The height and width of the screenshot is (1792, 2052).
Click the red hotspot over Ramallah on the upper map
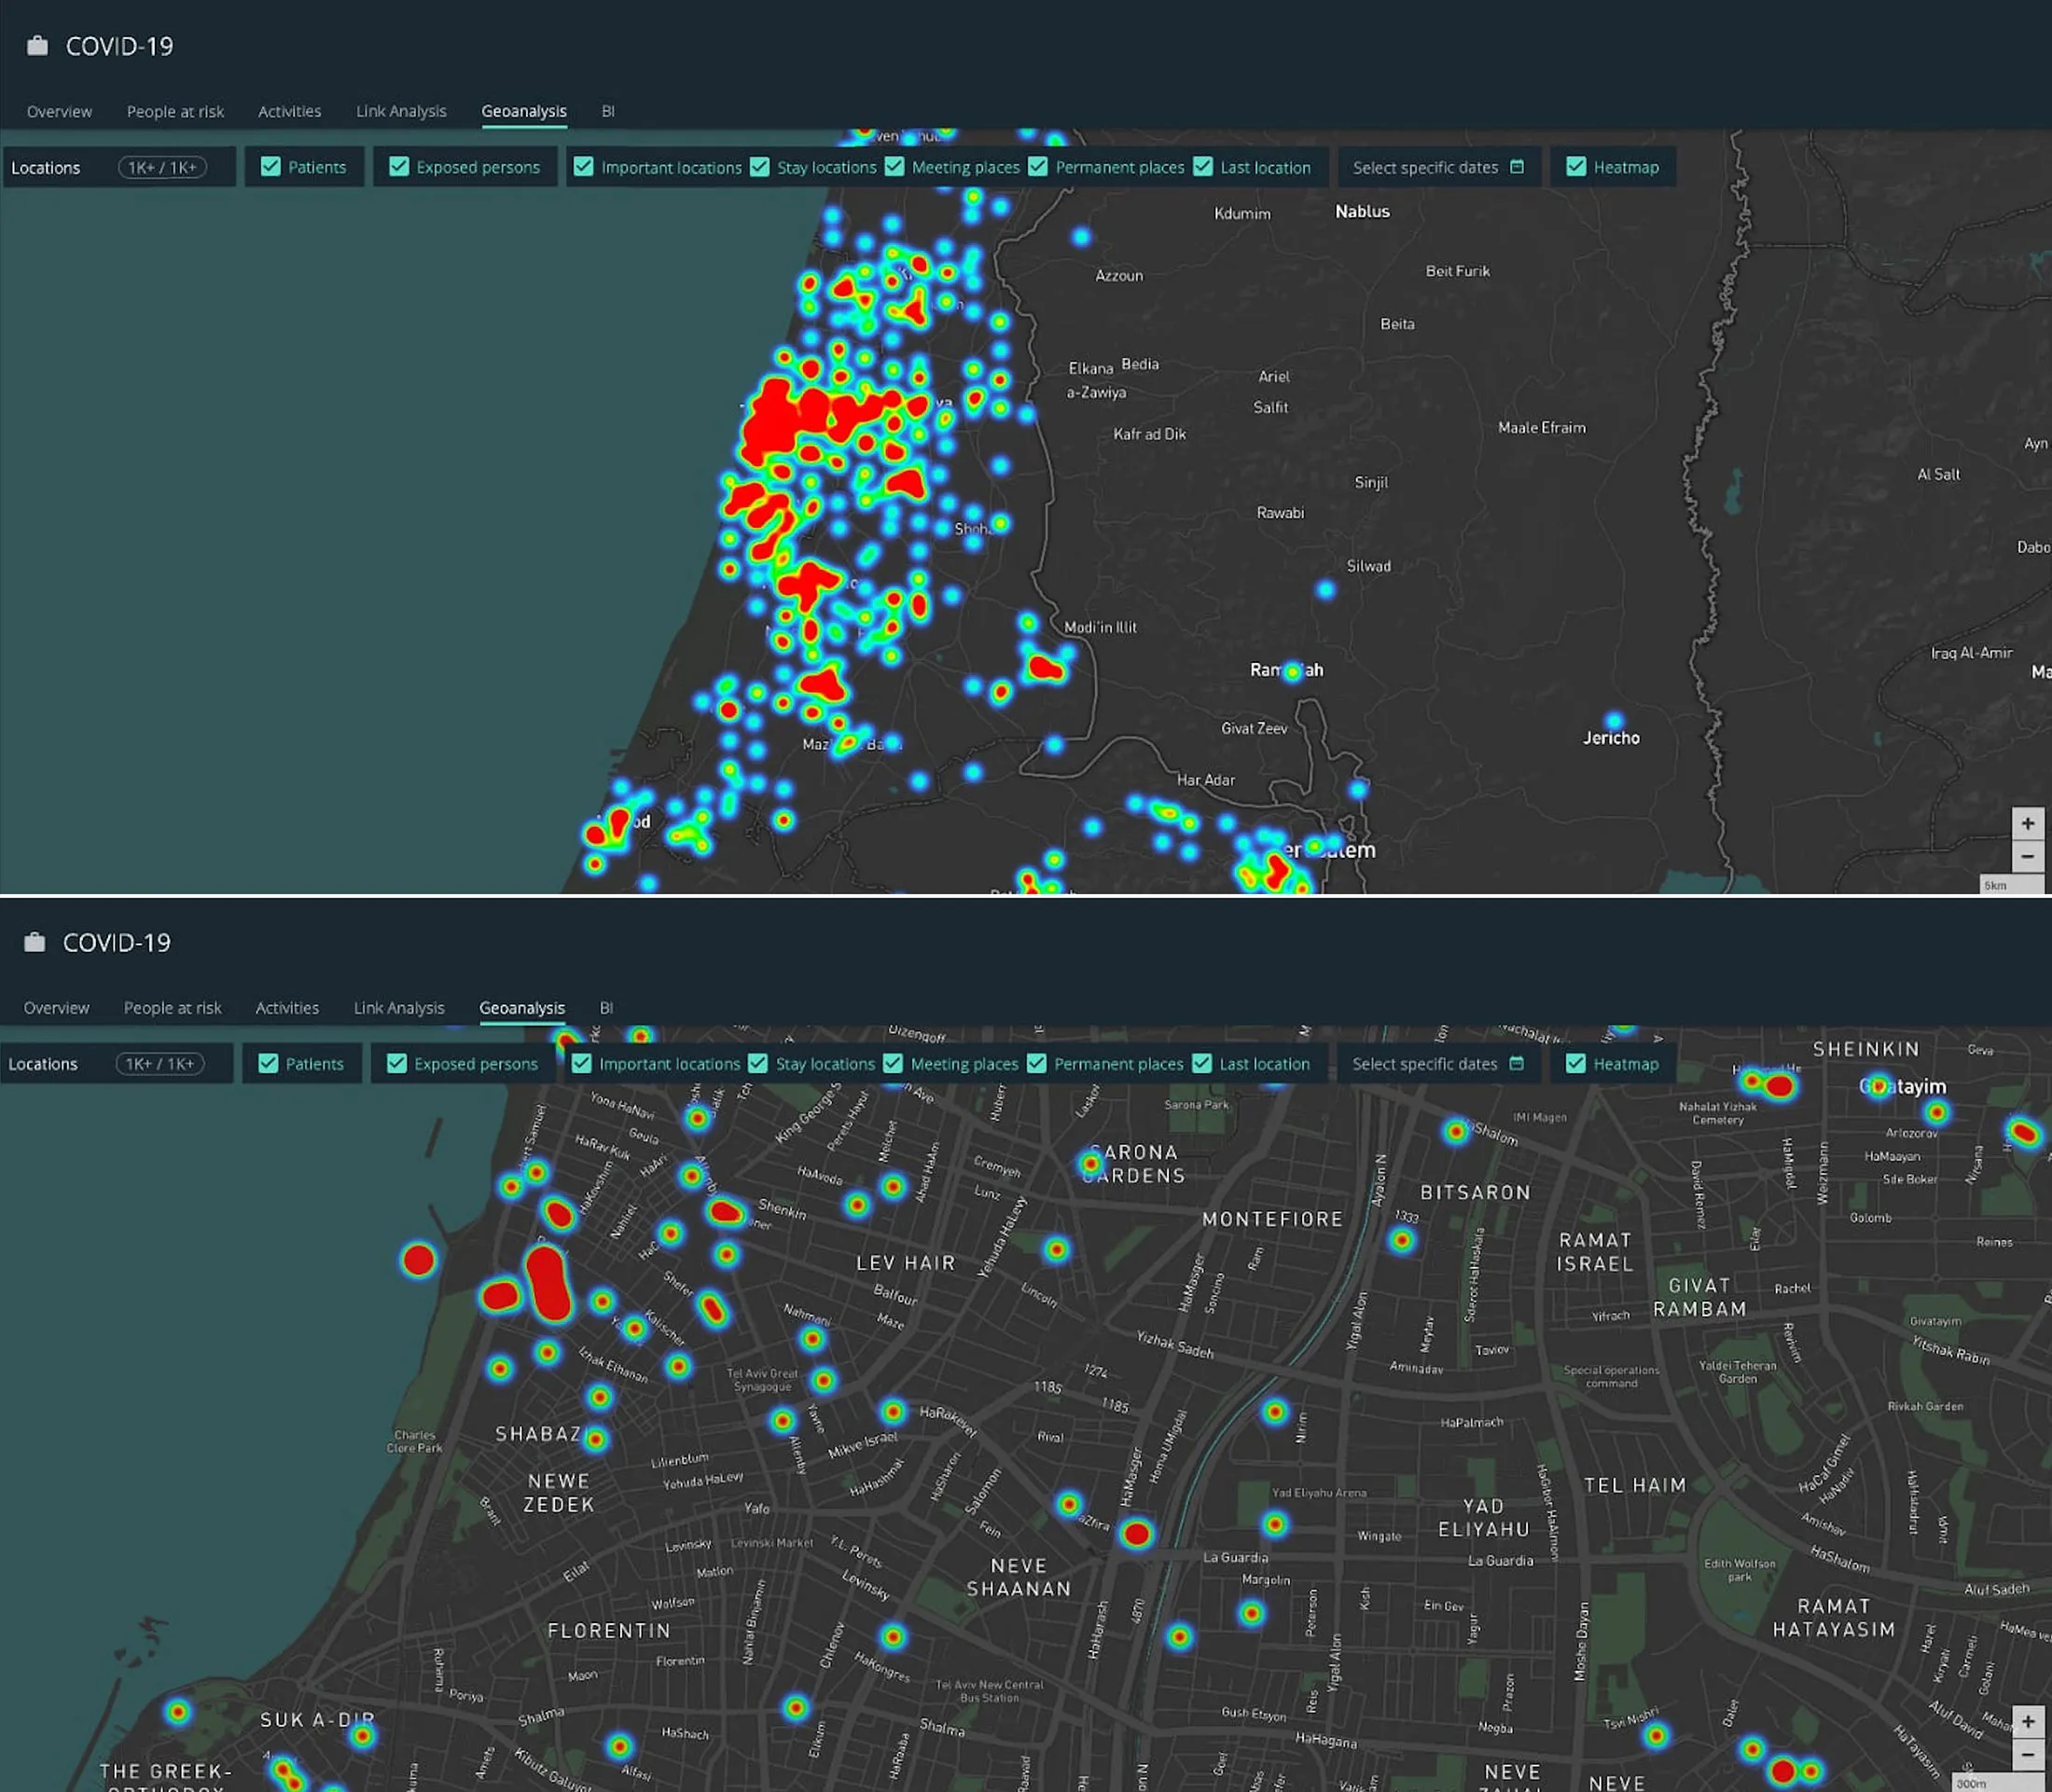1292,672
